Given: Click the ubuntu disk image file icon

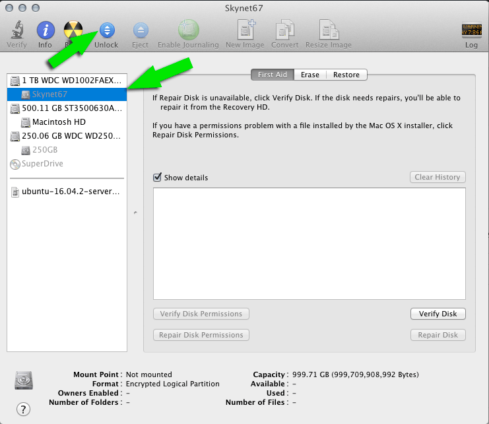Looking at the screenshot, I should coord(15,192).
